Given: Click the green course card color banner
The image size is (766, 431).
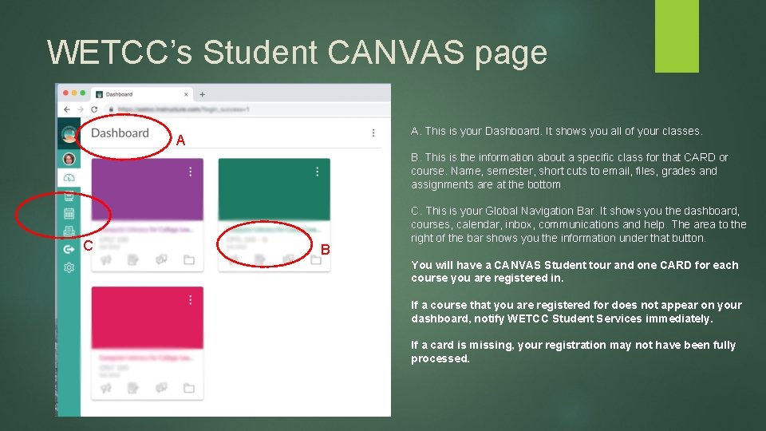Looking at the screenshot, I should click(x=274, y=189).
